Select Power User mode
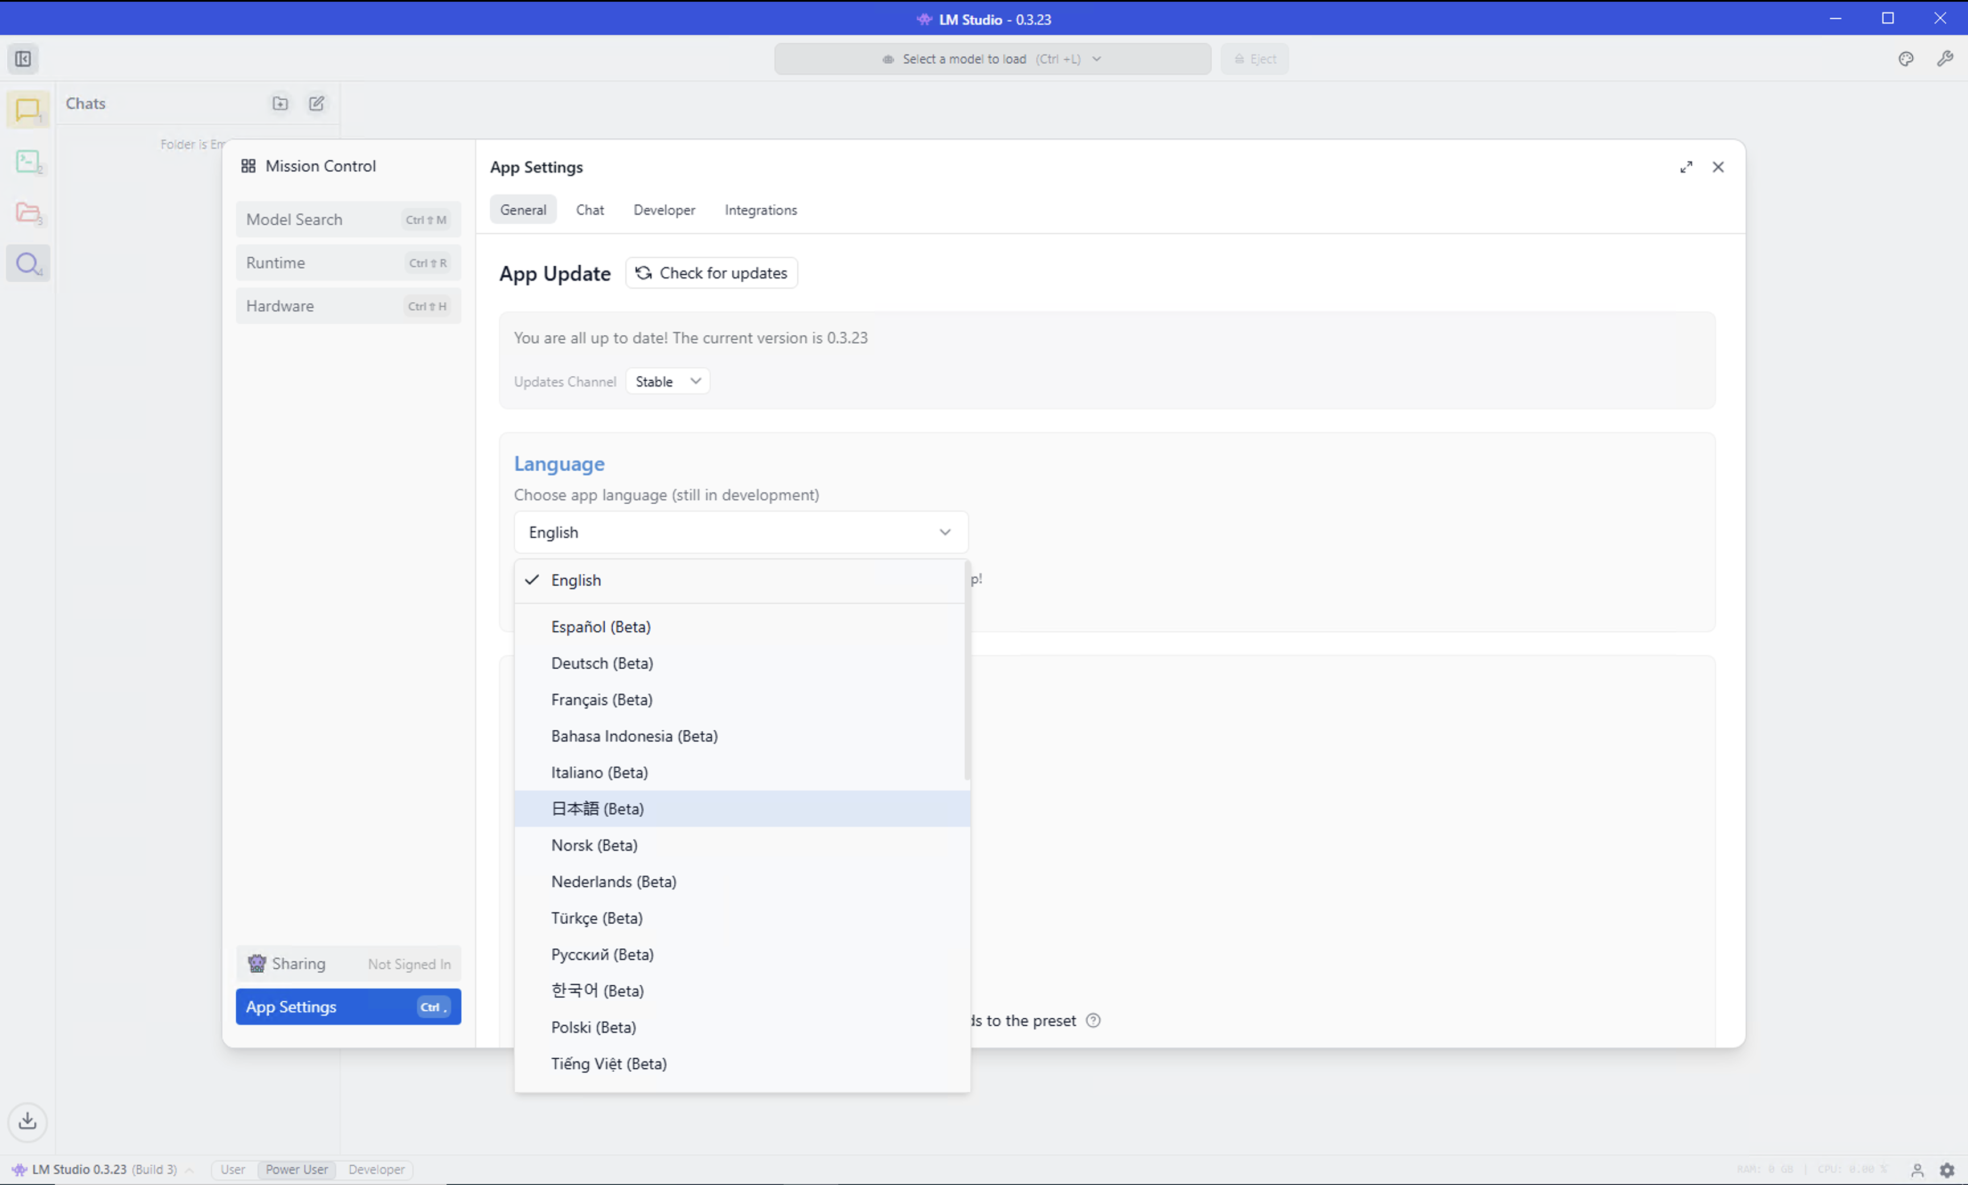 (296, 1169)
